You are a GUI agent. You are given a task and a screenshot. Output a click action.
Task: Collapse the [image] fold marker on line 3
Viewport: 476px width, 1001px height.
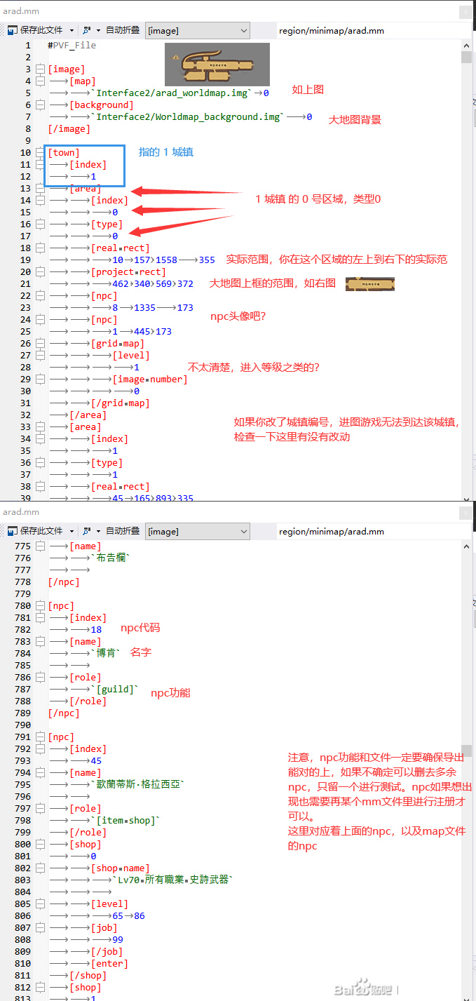coord(40,69)
